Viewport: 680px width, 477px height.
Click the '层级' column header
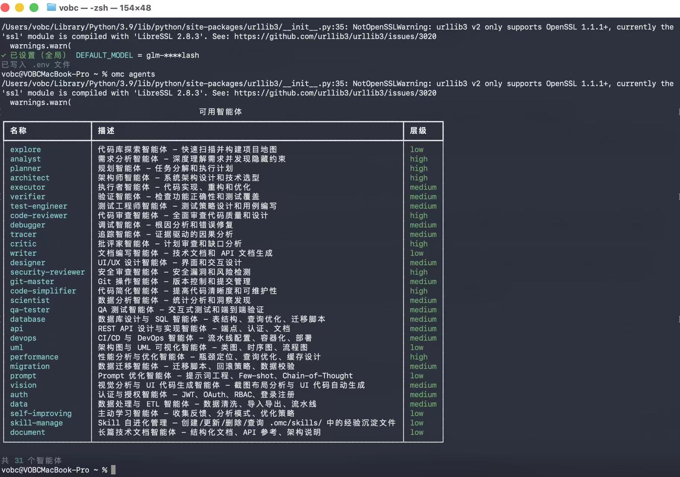click(x=418, y=130)
